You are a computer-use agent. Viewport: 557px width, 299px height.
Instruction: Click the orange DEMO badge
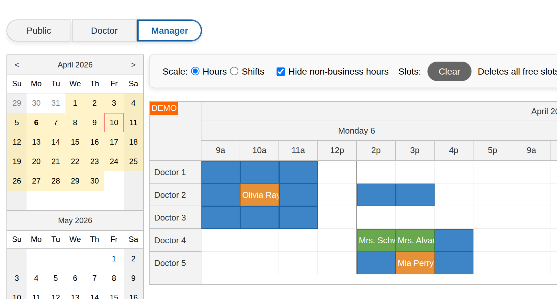click(x=164, y=108)
